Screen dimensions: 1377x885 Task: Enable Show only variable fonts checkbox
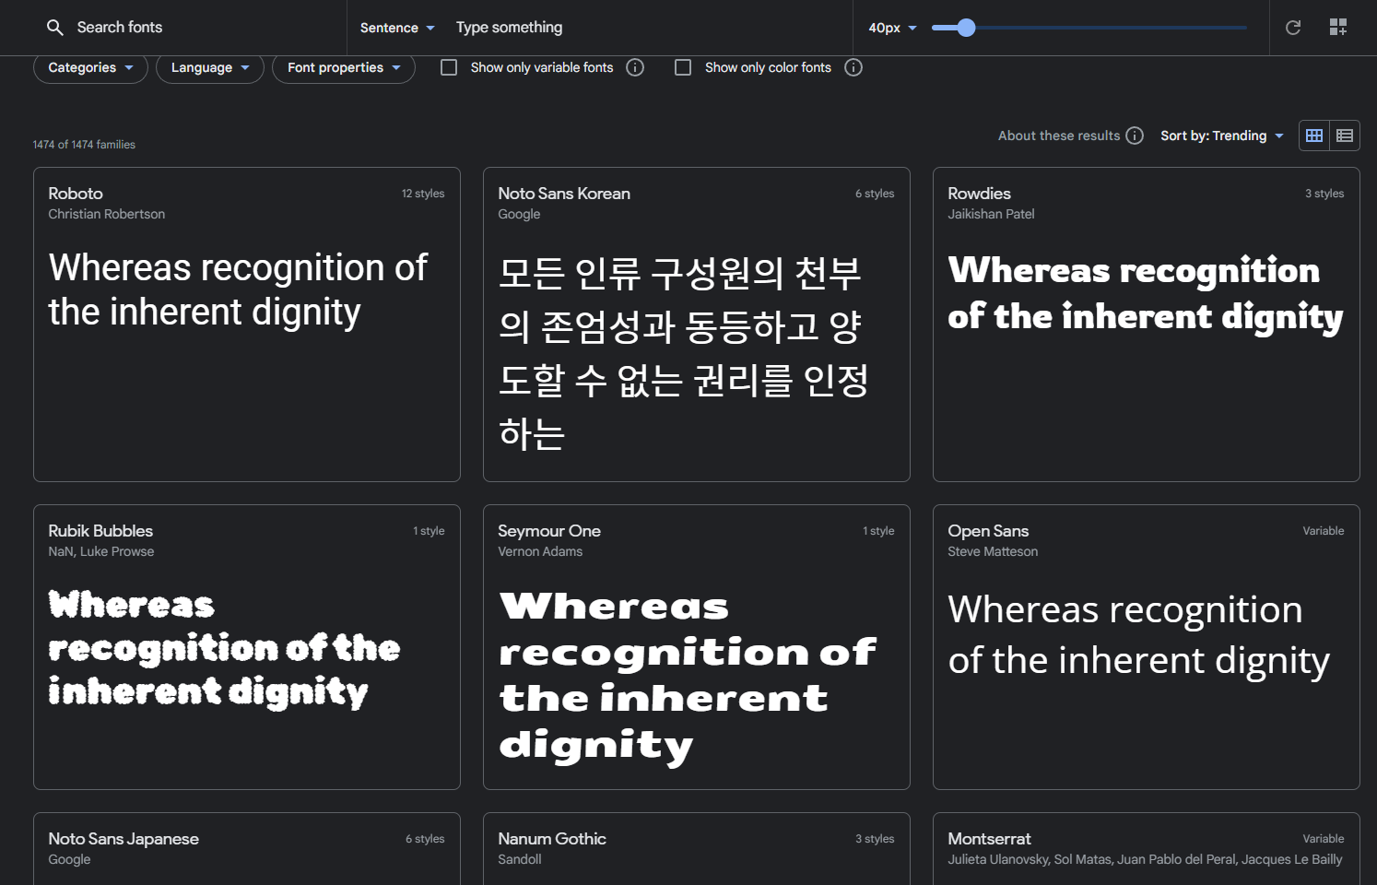(449, 67)
